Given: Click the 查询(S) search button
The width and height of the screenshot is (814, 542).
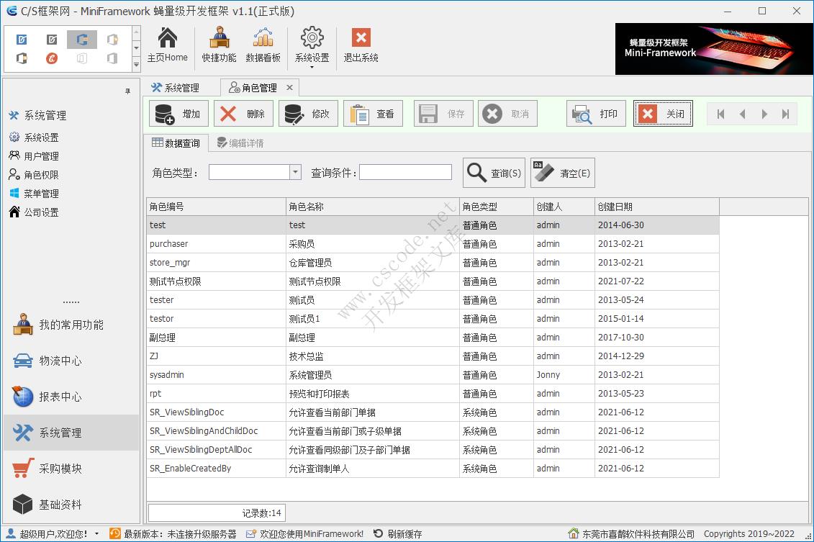Looking at the screenshot, I should [493, 172].
